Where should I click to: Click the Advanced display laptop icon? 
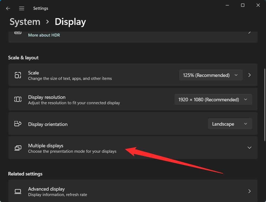click(18, 191)
